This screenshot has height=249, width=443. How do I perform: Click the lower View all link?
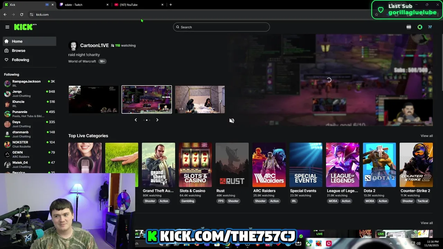tap(427, 223)
